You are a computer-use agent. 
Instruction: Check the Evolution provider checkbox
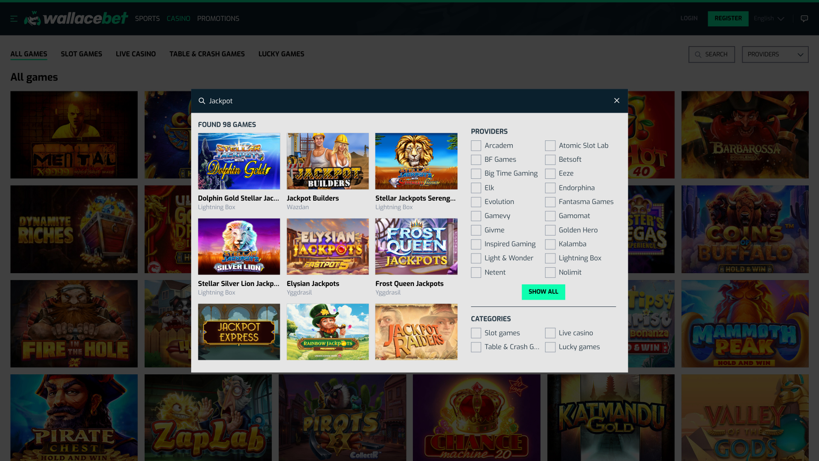476,202
